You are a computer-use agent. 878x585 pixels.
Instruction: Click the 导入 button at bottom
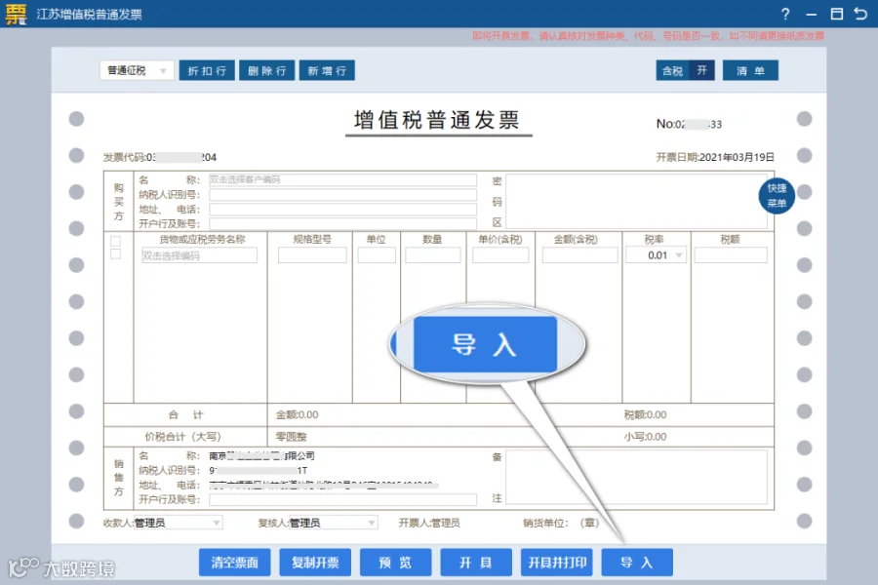(x=637, y=563)
